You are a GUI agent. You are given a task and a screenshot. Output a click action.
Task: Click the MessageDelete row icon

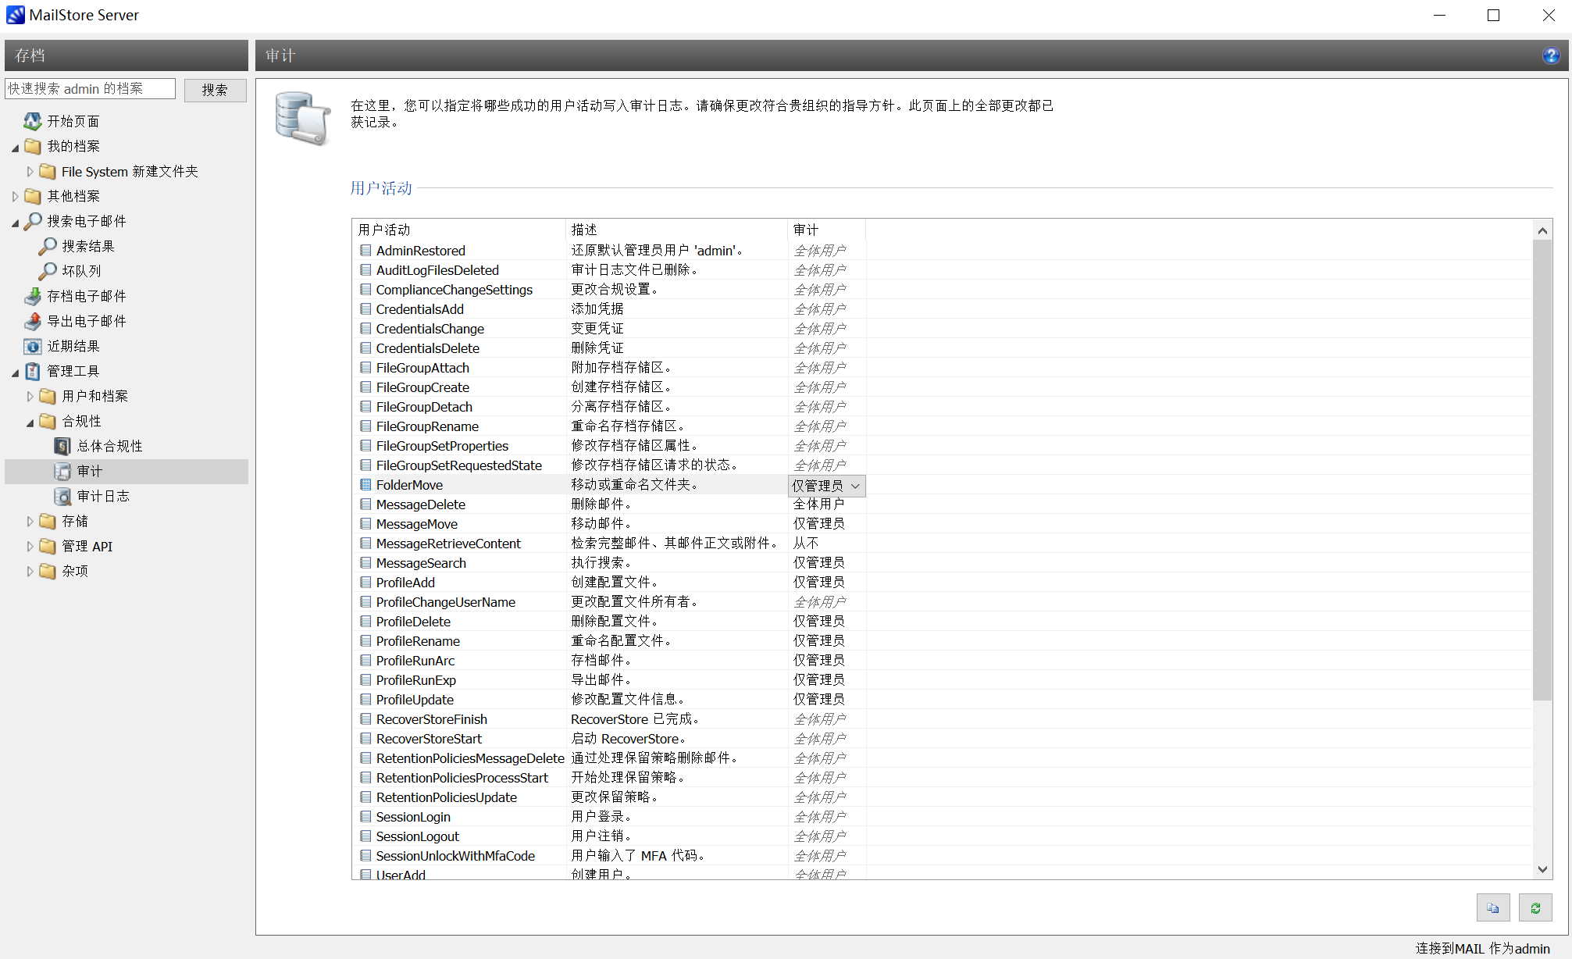tap(365, 504)
